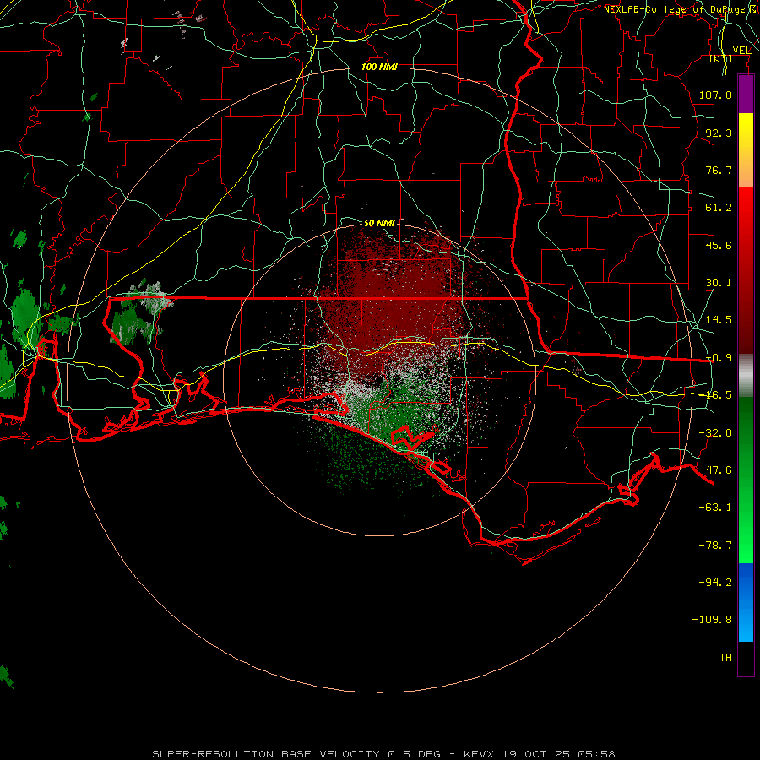Select the -47.6 velocity scale value
This screenshot has width=760, height=760.
[715, 470]
